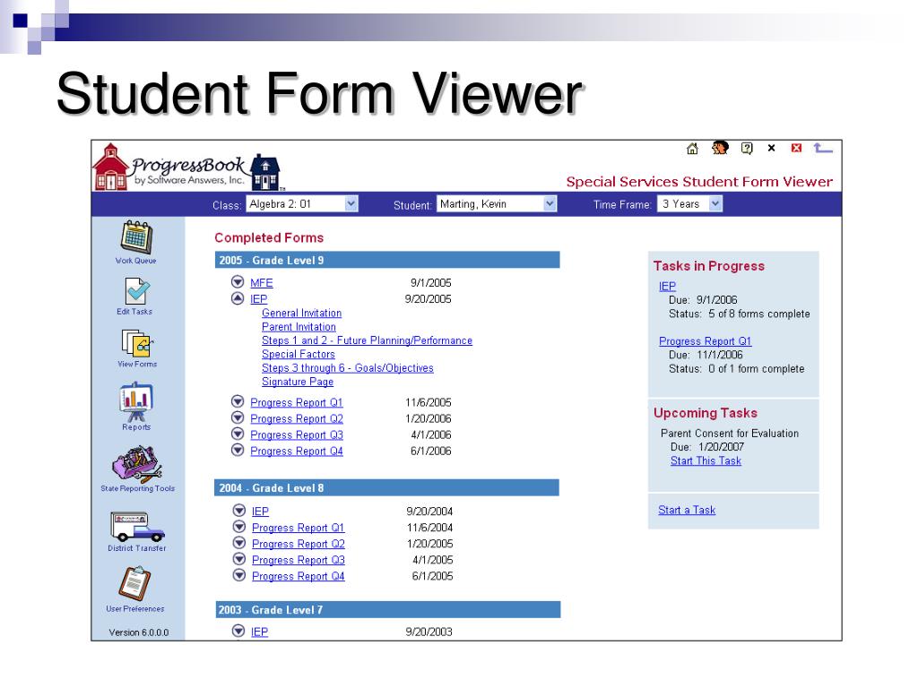Expand 2004 Progress Report Q1 row

tap(238, 527)
